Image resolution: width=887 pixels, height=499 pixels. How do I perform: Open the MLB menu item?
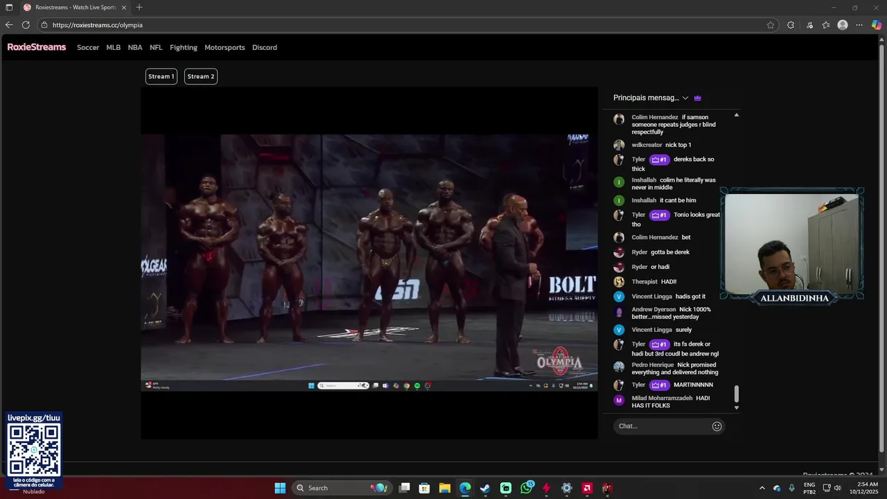[x=114, y=48]
